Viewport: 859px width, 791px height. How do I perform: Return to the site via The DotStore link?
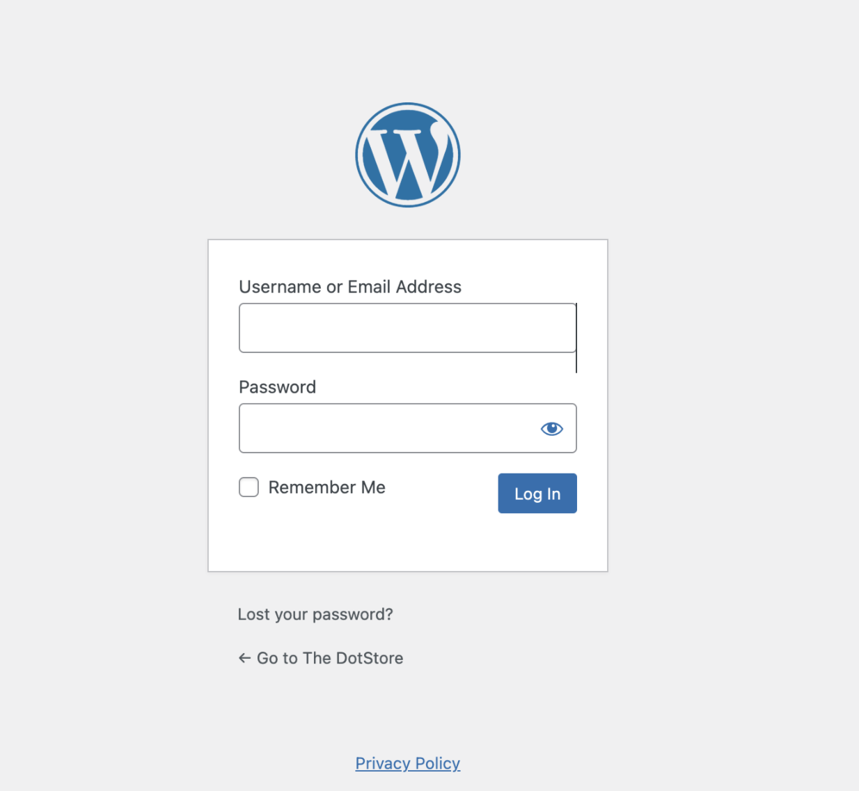click(320, 658)
